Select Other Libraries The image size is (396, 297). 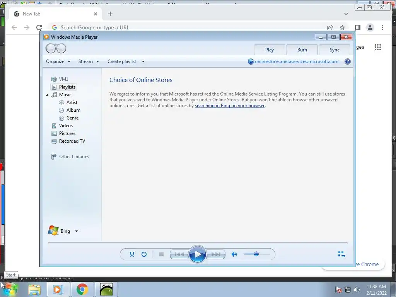(74, 157)
